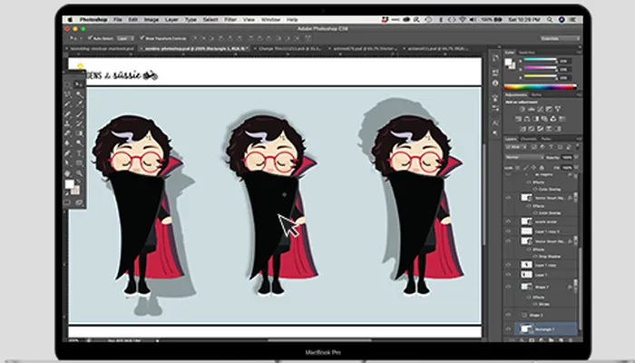
Task: Click the foreground color swatch in tools panel
Action: [x=70, y=184]
